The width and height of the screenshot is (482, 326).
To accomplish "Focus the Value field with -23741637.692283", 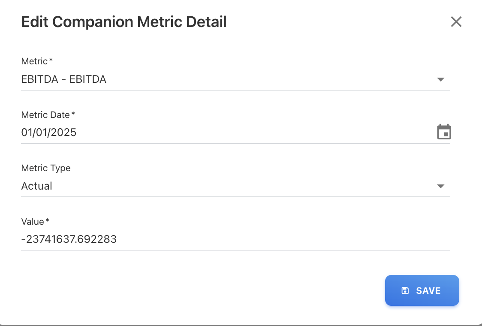I will pyautogui.click(x=214, y=239).
